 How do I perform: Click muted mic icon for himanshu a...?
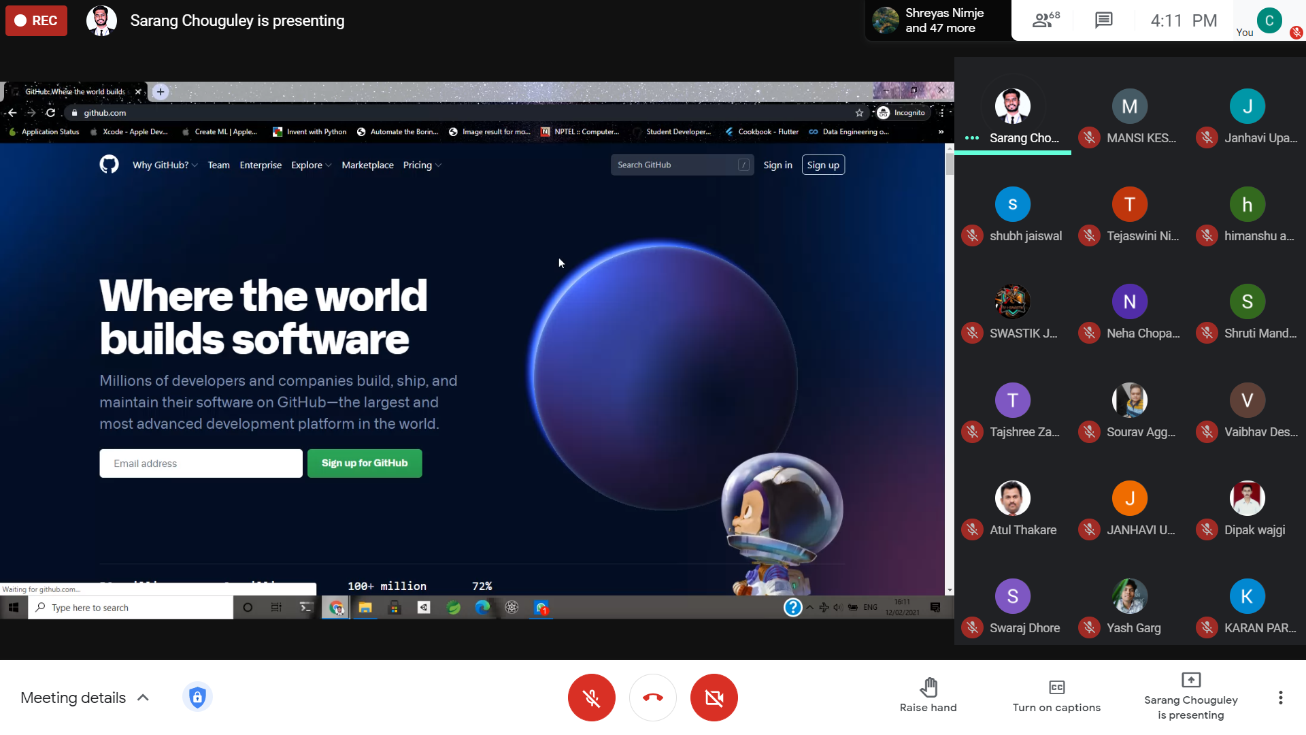point(1207,235)
